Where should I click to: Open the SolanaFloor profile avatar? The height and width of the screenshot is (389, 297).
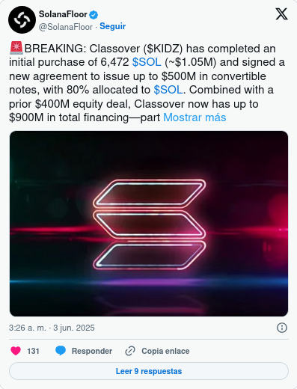click(22, 19)
